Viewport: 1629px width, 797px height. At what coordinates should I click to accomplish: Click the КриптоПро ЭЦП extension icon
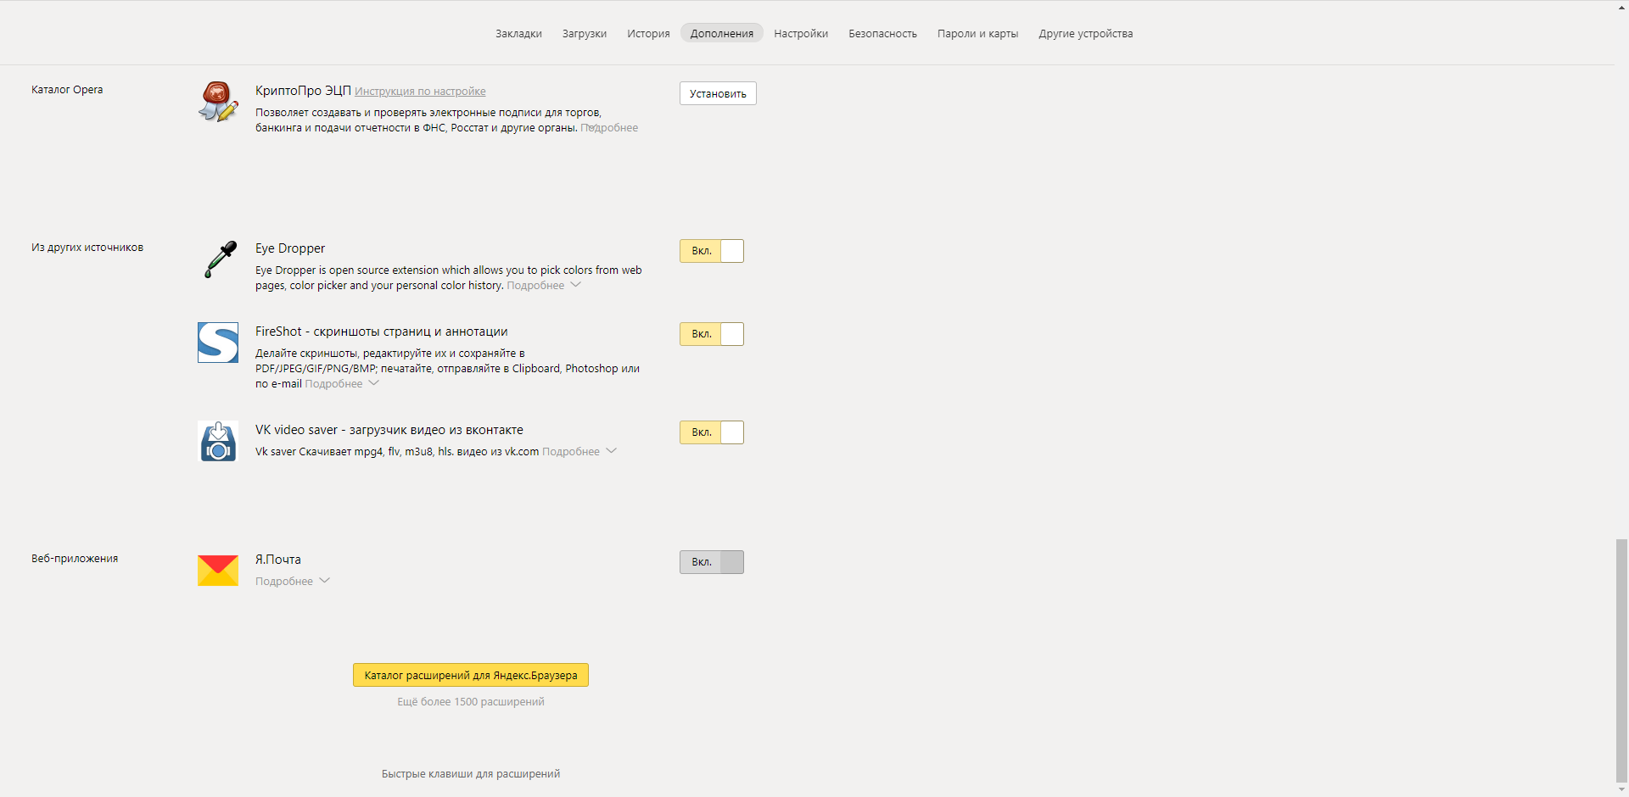[x=218, y=102]
